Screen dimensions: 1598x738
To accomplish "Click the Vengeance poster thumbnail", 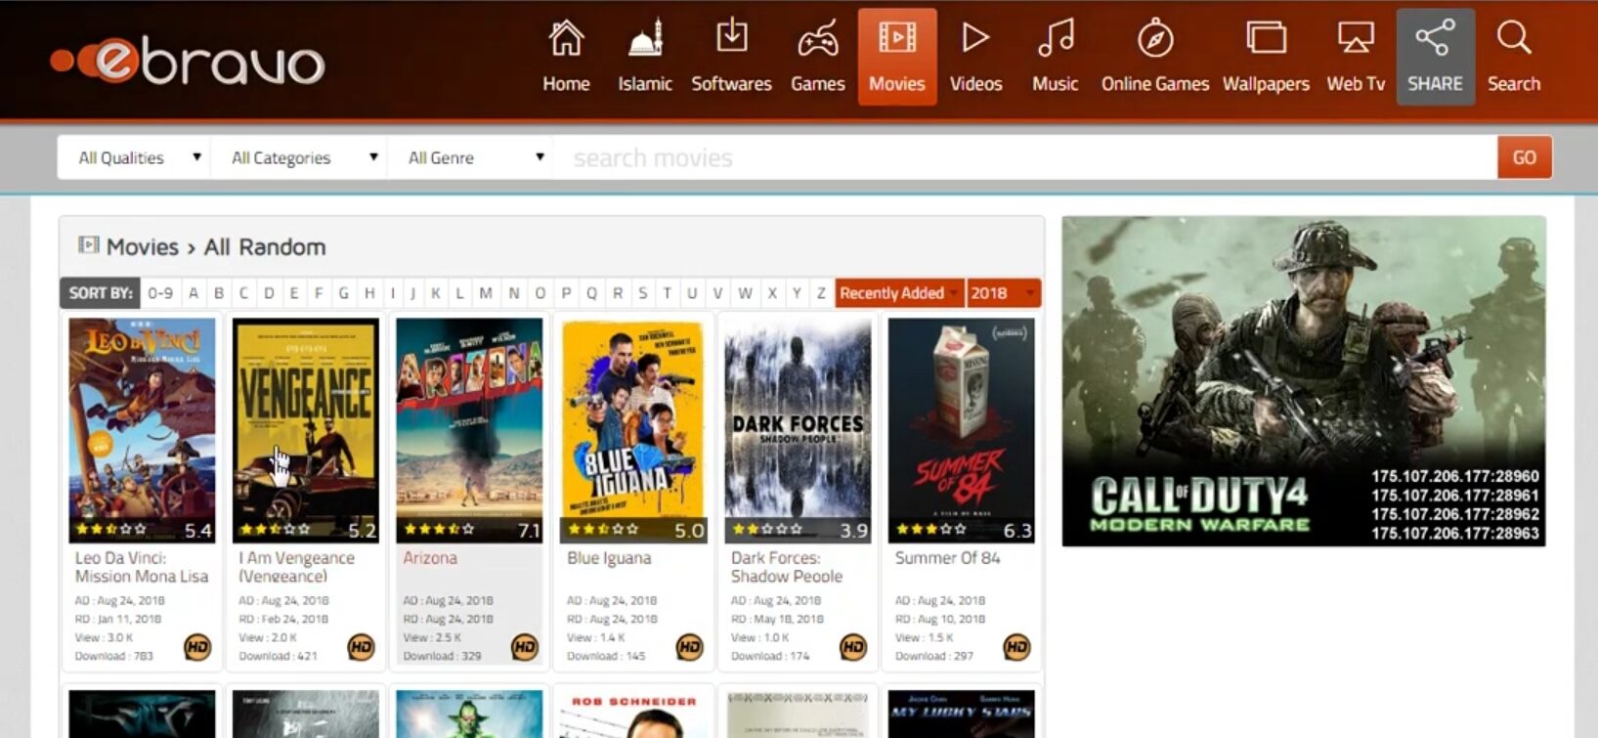I will [306, 430].
